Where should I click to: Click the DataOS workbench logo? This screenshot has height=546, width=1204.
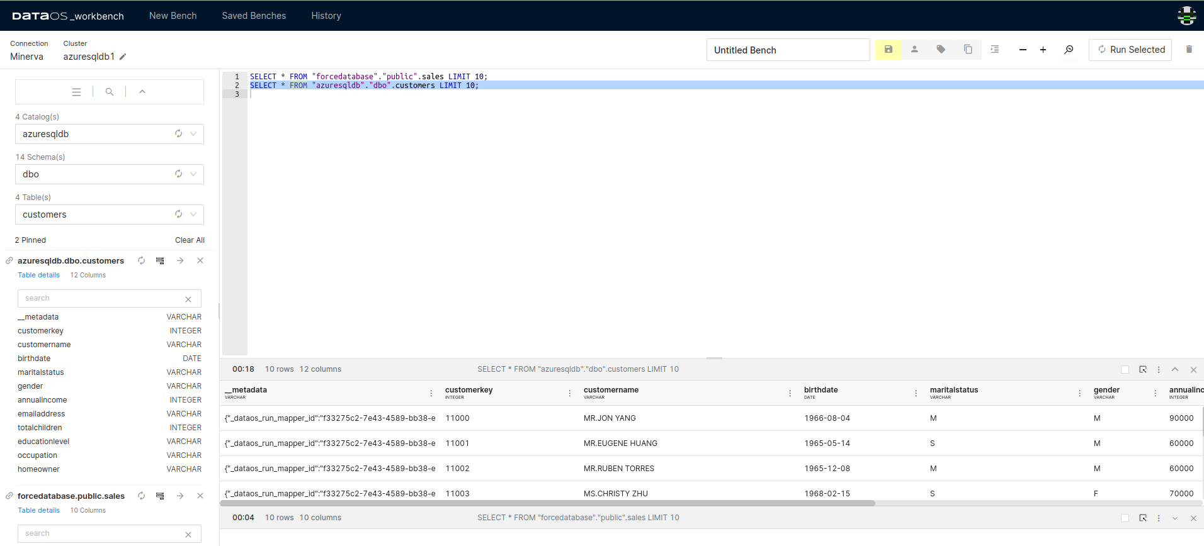(68, 16)
